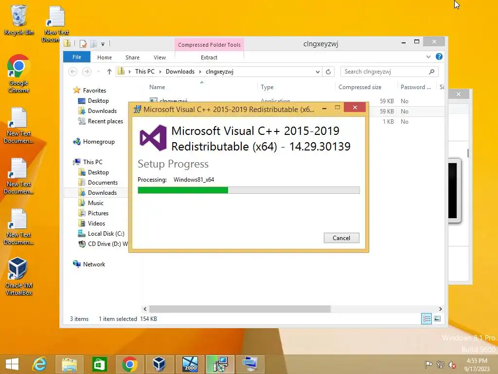The image size is (498, 374).
Task: Select Network in the navigation pane
Action: [x=94, y=264]
